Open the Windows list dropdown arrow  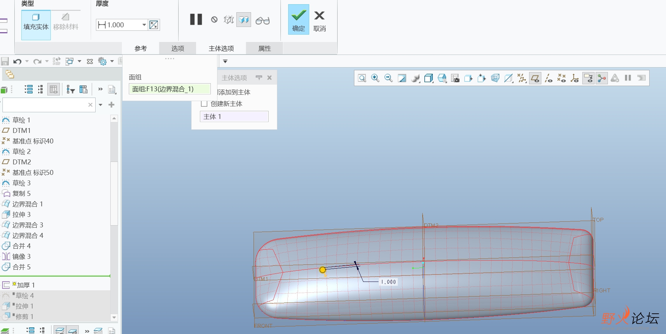[79, 62]
